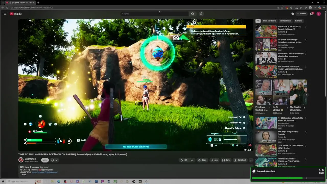Open the Dredge video thumbnail
This screenshot has height=184, width=327.
[266, 150]
